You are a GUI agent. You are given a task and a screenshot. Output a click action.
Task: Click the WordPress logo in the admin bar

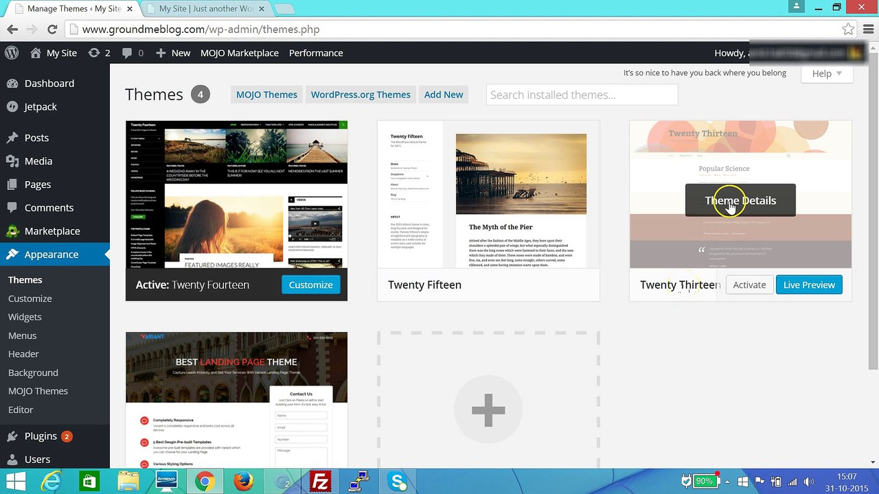12,53
